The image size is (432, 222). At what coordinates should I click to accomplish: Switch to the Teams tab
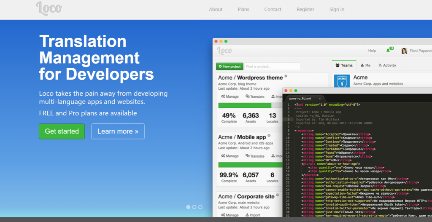click(x=344, y=65)
